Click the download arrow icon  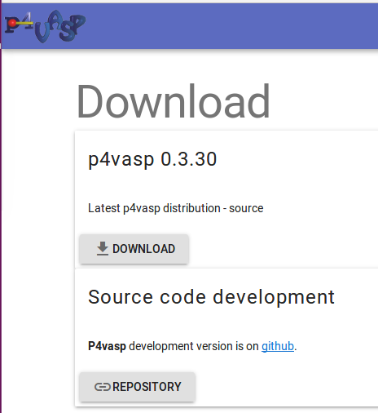(x=103, y=248)
